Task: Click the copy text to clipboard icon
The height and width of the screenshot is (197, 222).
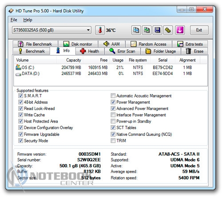Action: point(136,30)
